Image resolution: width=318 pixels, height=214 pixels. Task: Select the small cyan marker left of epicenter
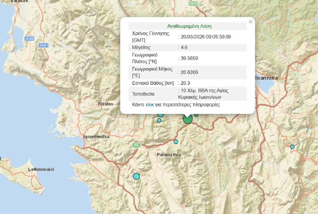159,120
